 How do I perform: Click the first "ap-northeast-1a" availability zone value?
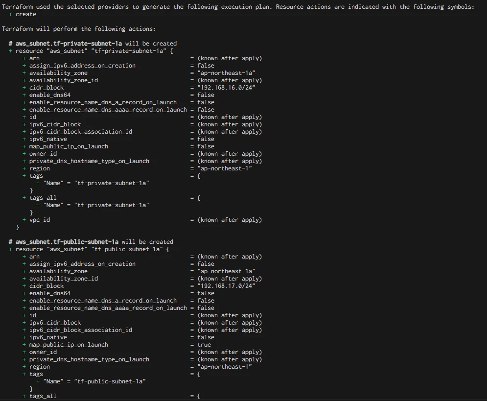[226, 73]
